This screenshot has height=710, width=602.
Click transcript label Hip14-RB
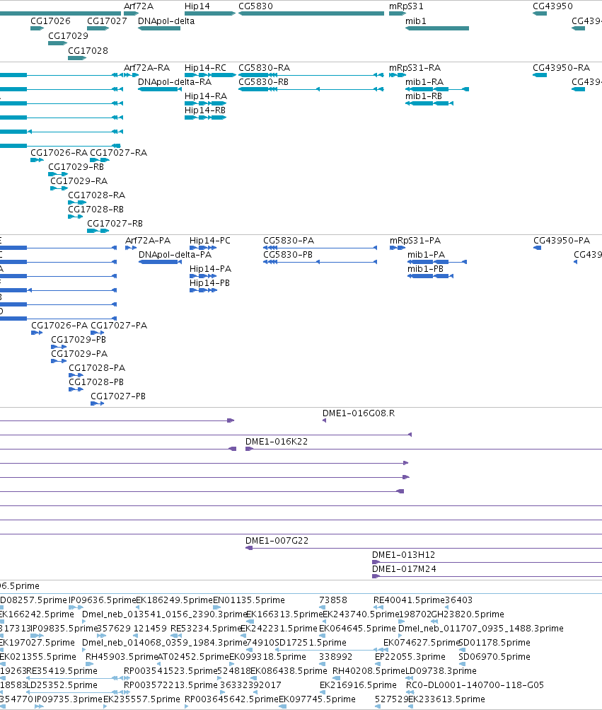(x=205, y=110)
